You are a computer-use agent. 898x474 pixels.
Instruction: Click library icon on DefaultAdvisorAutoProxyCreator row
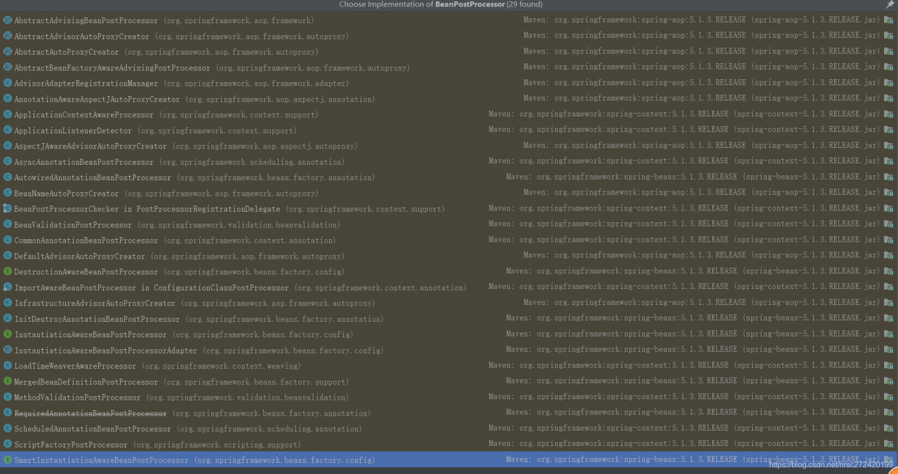click(889, 256)
